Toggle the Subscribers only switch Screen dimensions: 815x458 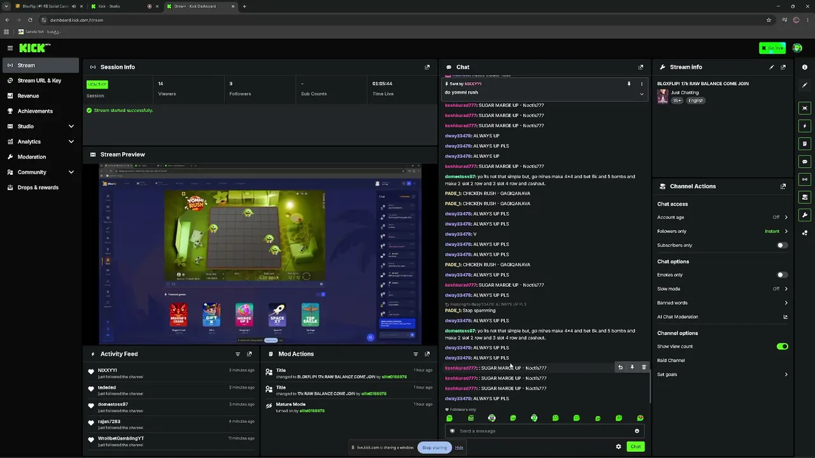point(782,246)
